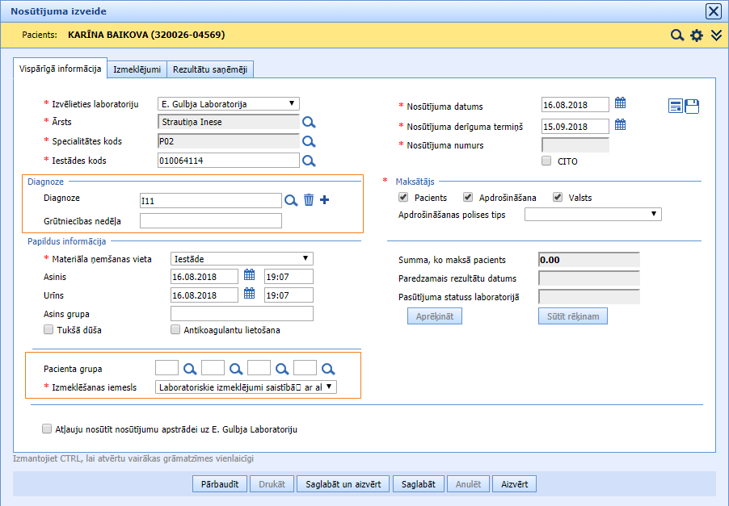
Task: Search for patient with header magnifier icon
Action: click(x=677, y=36)
